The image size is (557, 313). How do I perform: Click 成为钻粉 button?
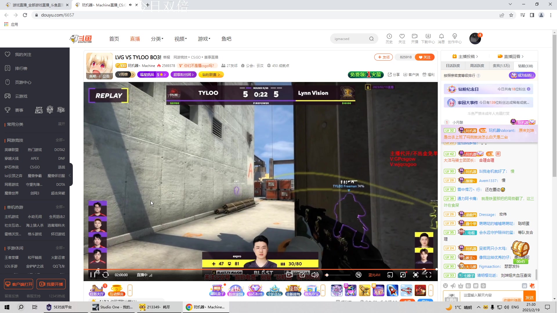[522, 75]
